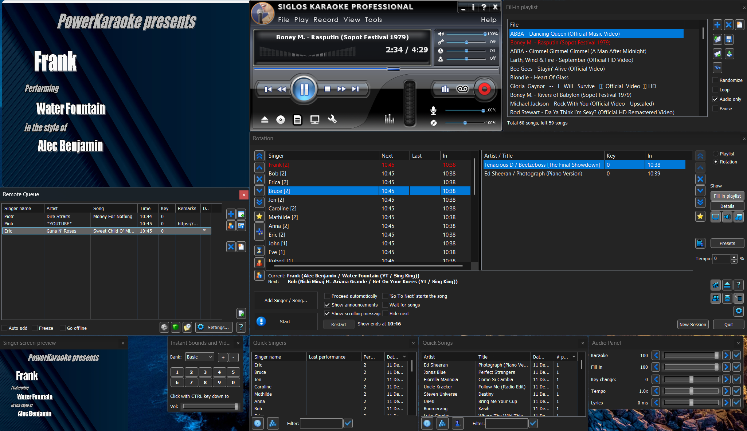The width and height of the screenshot is (747, 431).
Task: Click star favorite icon left of singer list
Action: coord(259,216)
